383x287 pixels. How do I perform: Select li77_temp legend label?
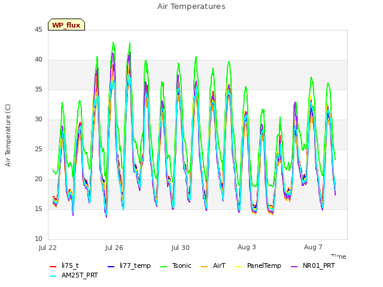135,265
